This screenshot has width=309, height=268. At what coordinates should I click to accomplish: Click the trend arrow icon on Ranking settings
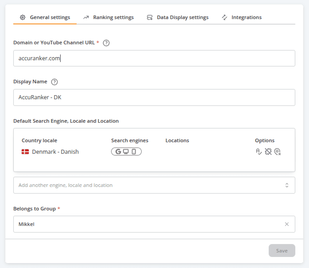tap(86, 17)
